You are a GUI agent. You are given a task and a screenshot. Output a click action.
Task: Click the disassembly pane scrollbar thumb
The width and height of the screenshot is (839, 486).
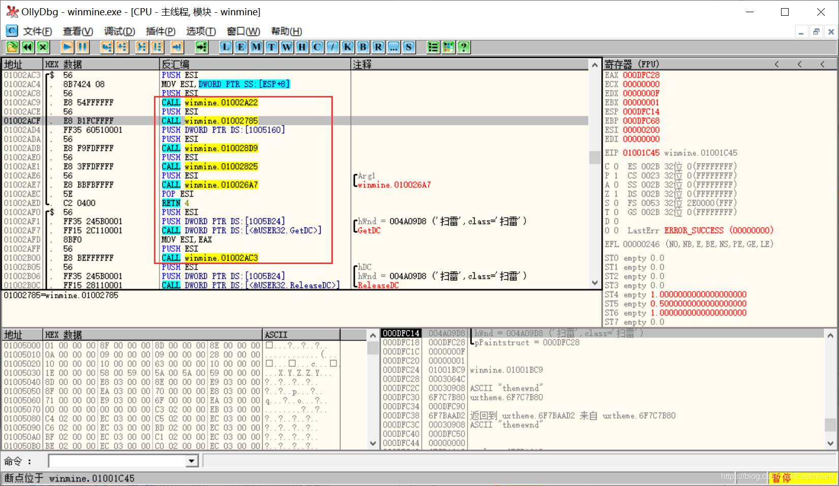pyautogui.click(x=595, y=157)
